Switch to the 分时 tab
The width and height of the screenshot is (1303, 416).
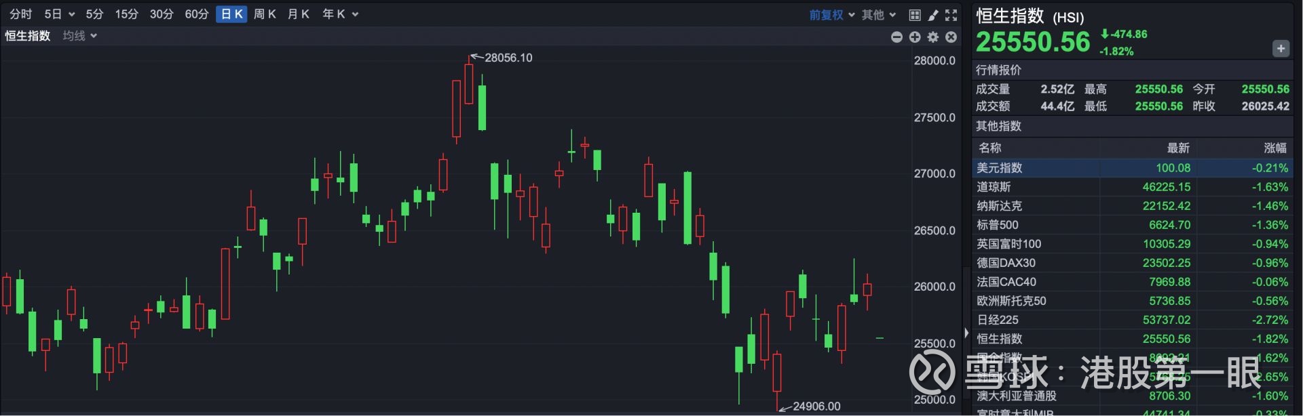(x=20, y=14)
